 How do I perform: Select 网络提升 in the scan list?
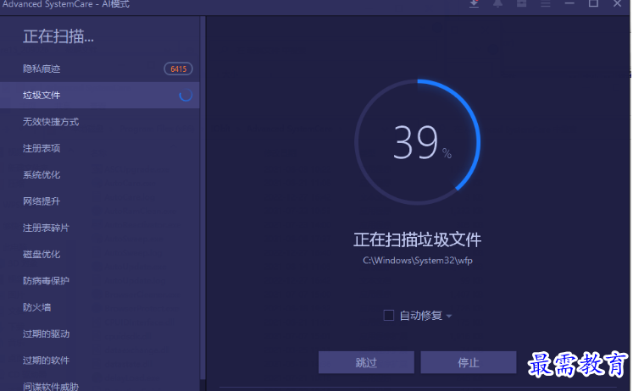click(x=100, y=201)
